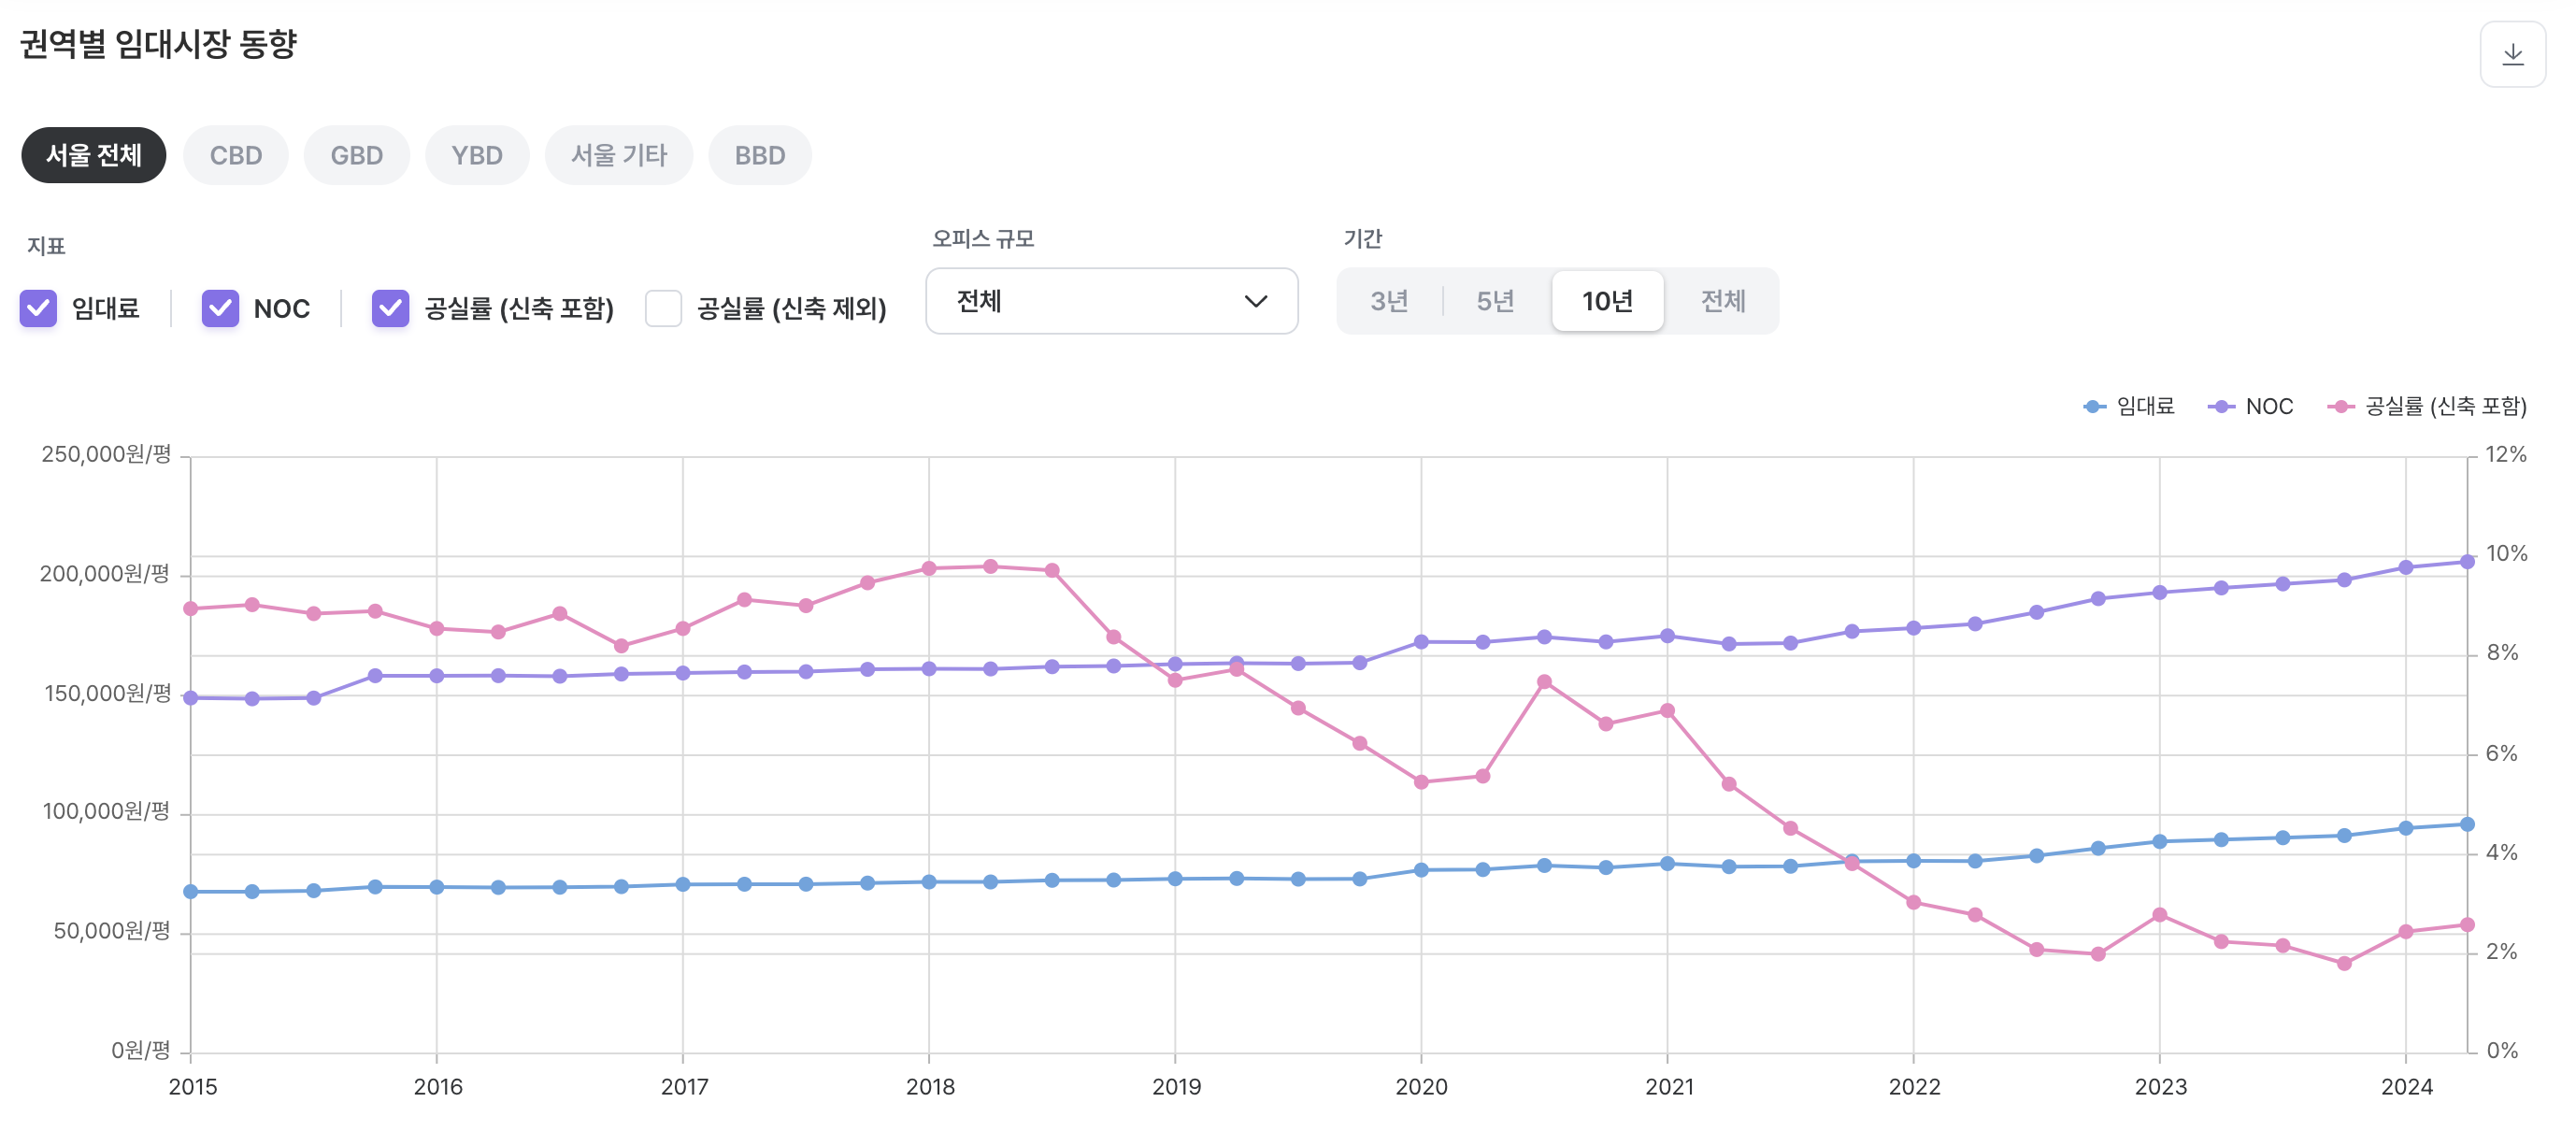Screen dimensions: 2576x1131
Task: Select the 서울 전체 tab
Action: click(93, 155)
